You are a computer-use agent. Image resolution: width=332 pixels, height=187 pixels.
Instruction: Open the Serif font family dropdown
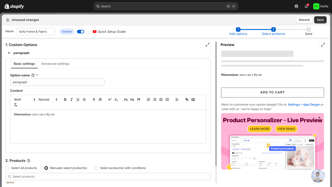(x=24, y=99)
